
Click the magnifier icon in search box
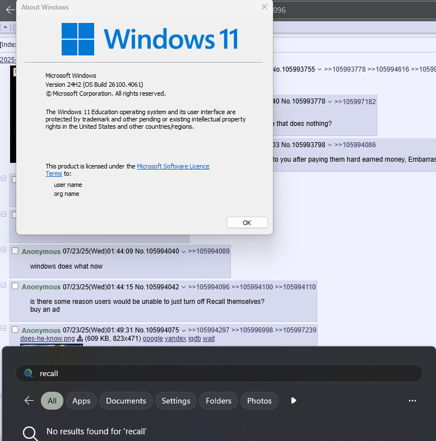coord(29,373)
